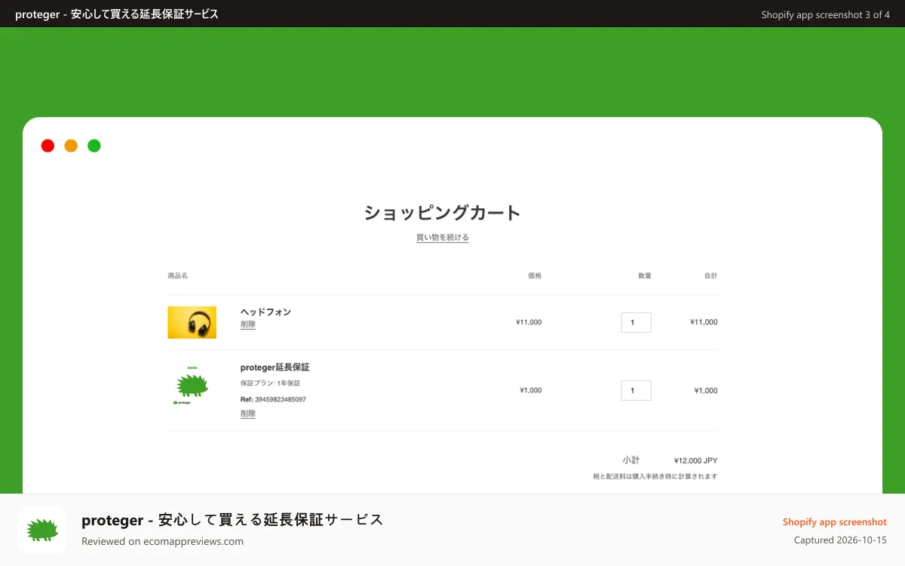Click the Captured 2026-10-15 text
Viewport: 905px width, 566px height.
point(840,540)
